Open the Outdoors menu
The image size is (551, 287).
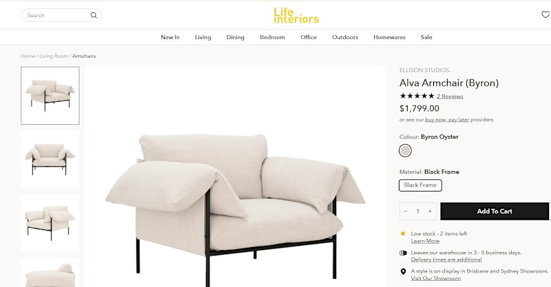[x=345, y=37]
